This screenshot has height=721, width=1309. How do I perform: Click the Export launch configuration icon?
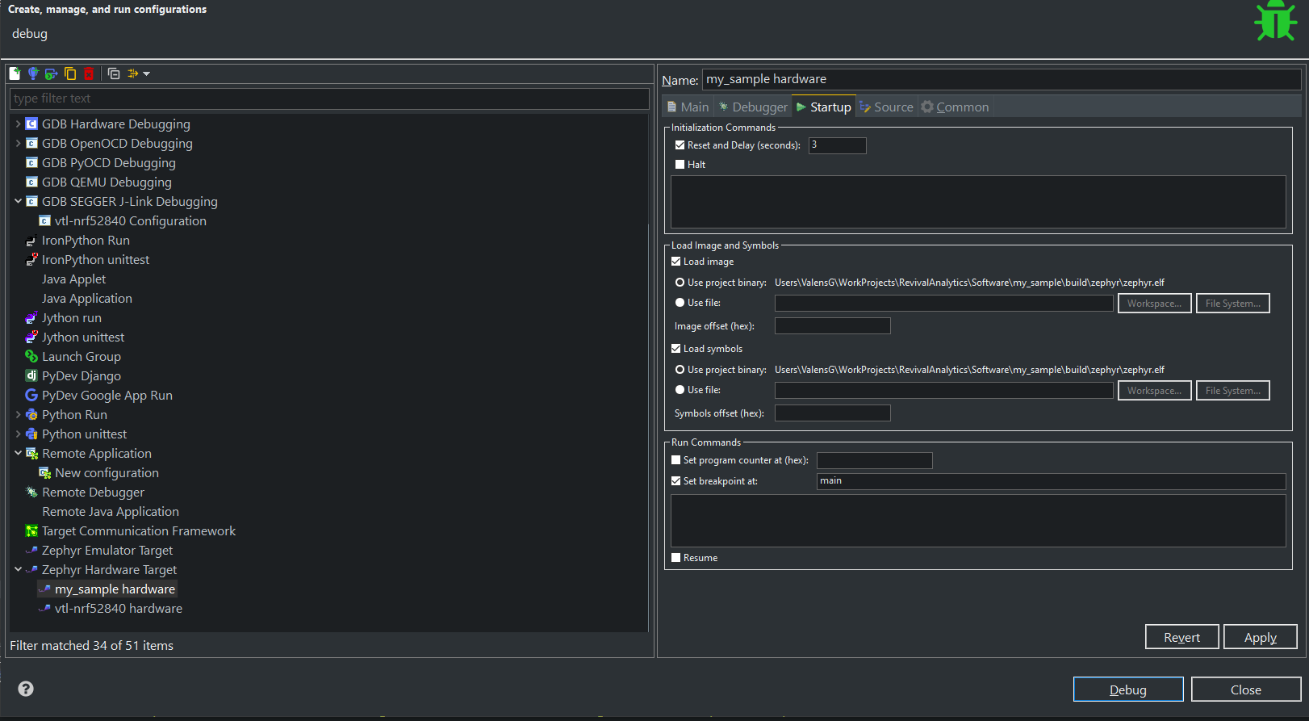click(x=52, y=73)
